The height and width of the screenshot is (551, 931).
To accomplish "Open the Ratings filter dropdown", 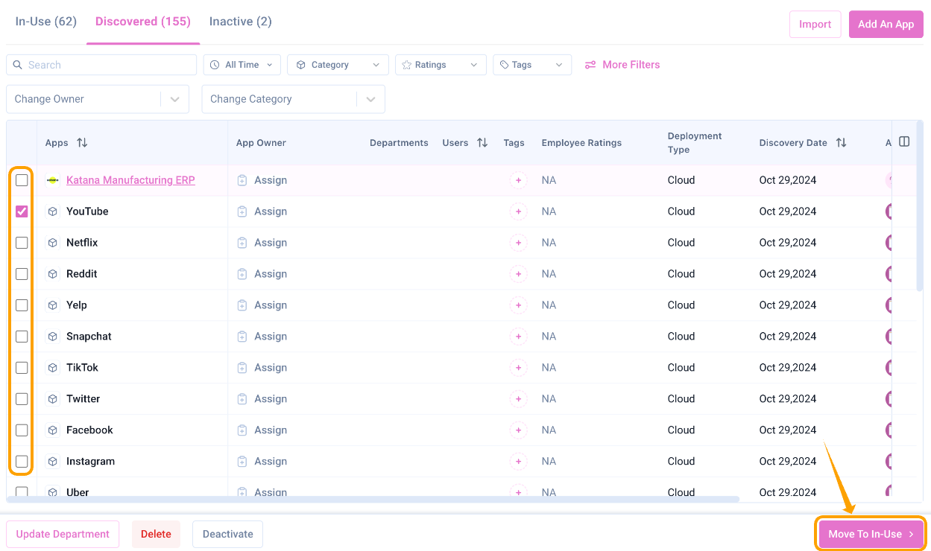I will [441, 65].
